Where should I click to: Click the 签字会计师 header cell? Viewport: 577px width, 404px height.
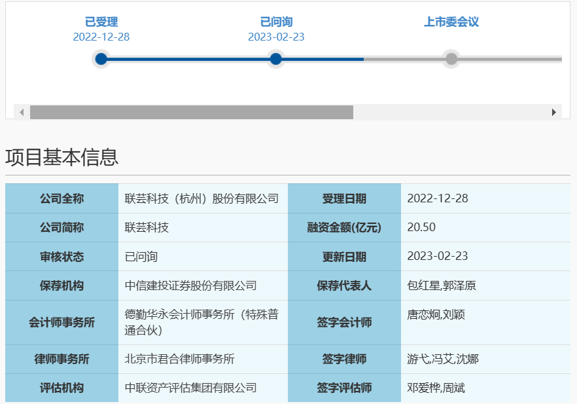(344, 322)
